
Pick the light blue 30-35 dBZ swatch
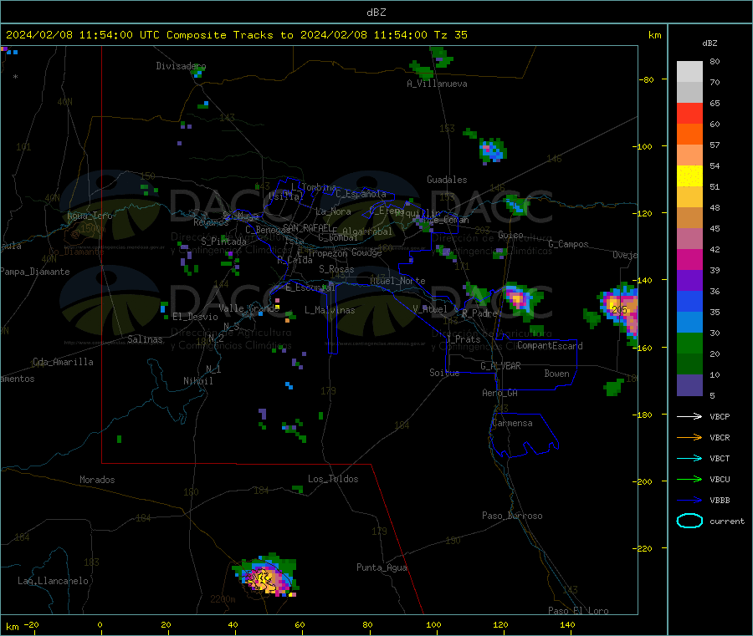689,323
